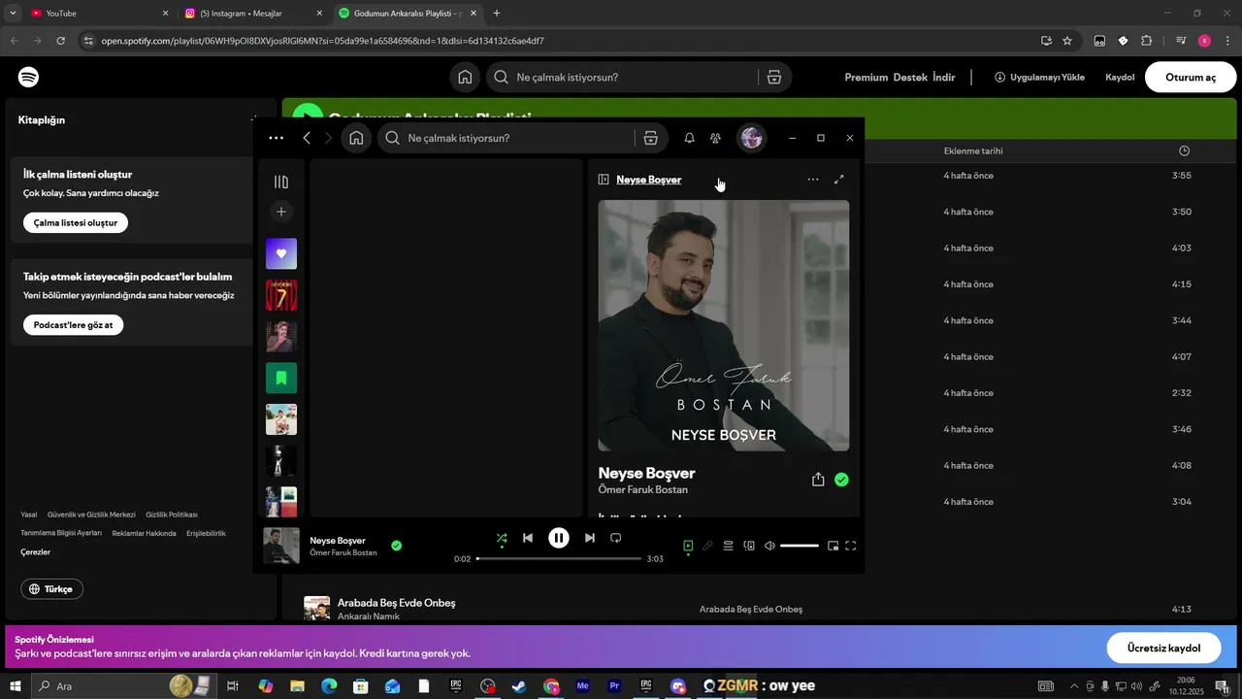This screenshot has width=1242, height=699.
Task: Open Liked Songs heart tile
Action: pyautogui.click(x=281, y=253)
